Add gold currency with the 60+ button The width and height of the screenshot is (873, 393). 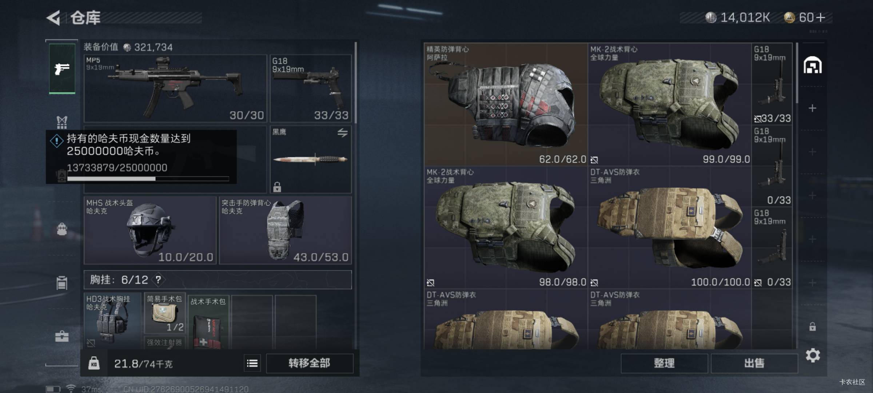pos(812,17)
